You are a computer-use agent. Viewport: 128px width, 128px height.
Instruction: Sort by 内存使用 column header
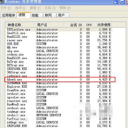[x=102, y=25]
